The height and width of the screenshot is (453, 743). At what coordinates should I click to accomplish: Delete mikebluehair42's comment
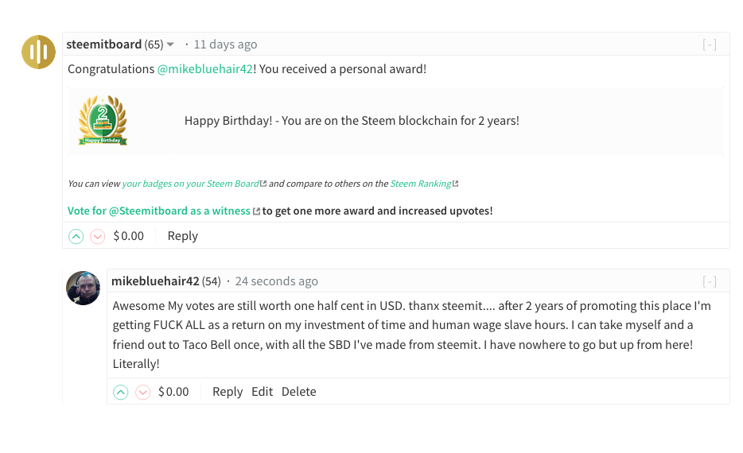click(x=298, y=392)
